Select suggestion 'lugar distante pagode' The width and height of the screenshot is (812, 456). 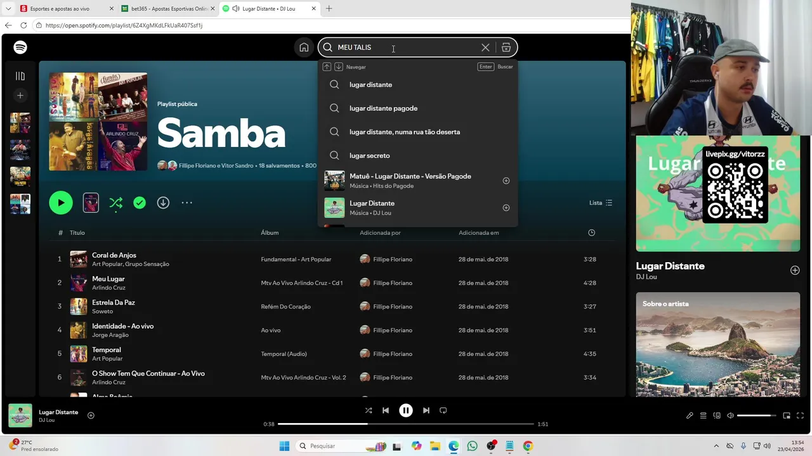pyautogui.click(x=417, y=108)
